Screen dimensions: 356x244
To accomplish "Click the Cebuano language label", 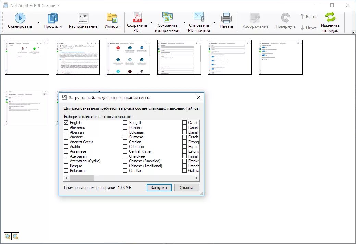I will [x=136, y=147].
